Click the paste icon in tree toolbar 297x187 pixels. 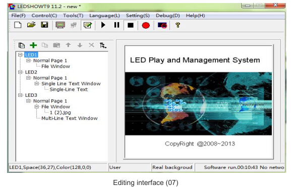pos(56,45)
